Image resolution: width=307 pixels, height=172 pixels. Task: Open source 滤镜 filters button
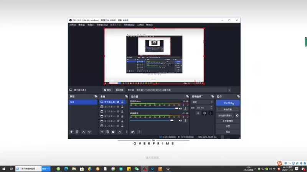tap(119, 90)
